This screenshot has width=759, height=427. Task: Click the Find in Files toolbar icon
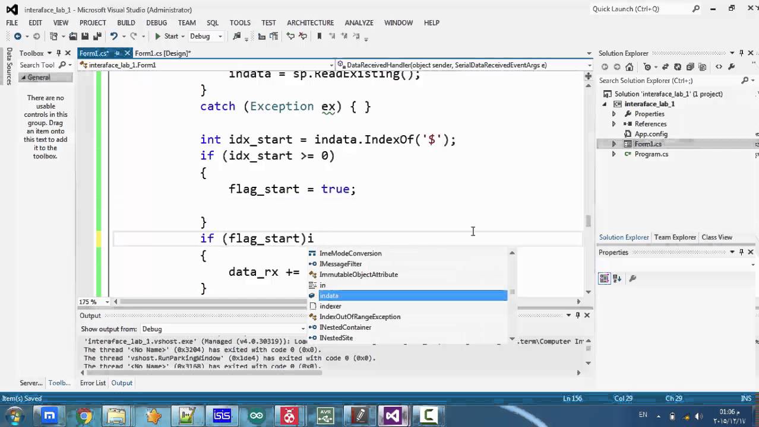point(237,36)
